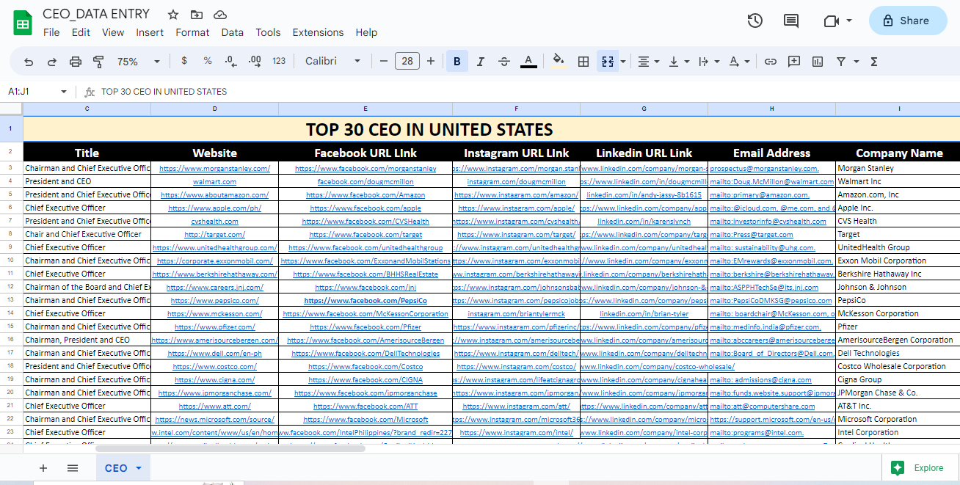The height and width of the screenshot is (485, 960).
Task: Open text color picker
Action: click(528, 62)
